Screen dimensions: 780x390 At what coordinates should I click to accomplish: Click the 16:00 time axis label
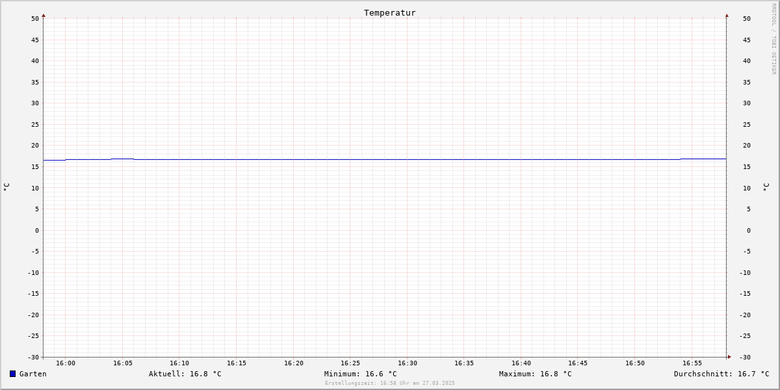(66, 363)
